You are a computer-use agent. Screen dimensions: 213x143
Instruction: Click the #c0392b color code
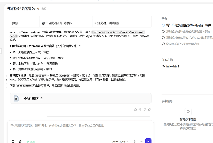(65, 76)
